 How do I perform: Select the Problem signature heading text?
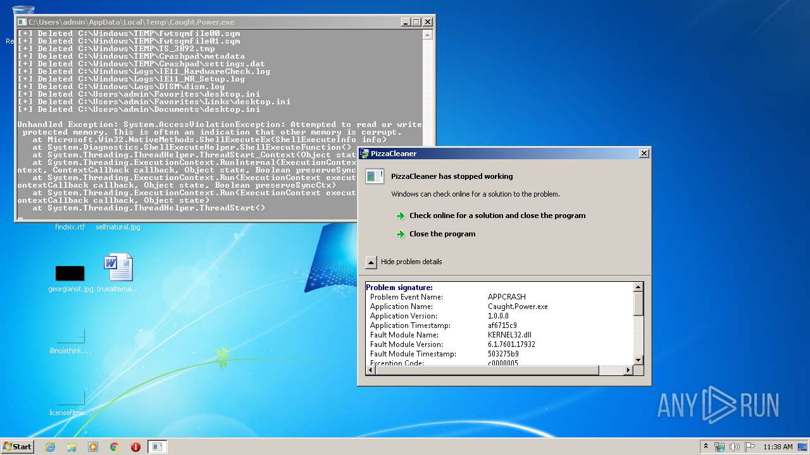(399, 288)
